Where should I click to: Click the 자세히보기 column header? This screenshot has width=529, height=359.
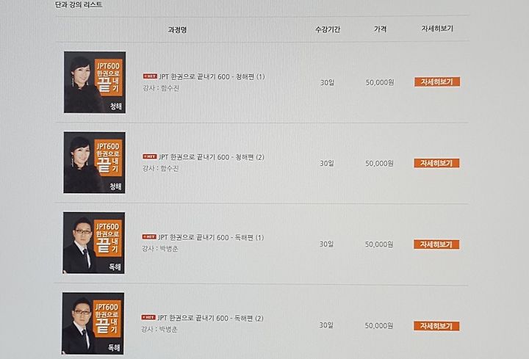(x=437, y=29)
